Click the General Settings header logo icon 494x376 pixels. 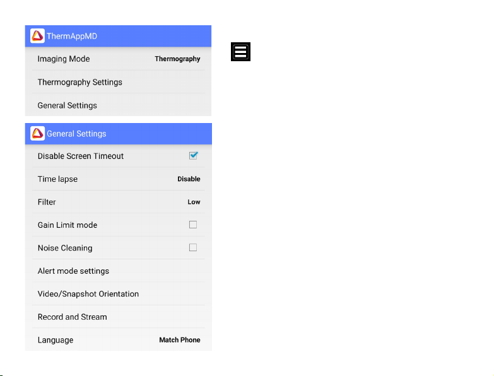pos(38,133)
